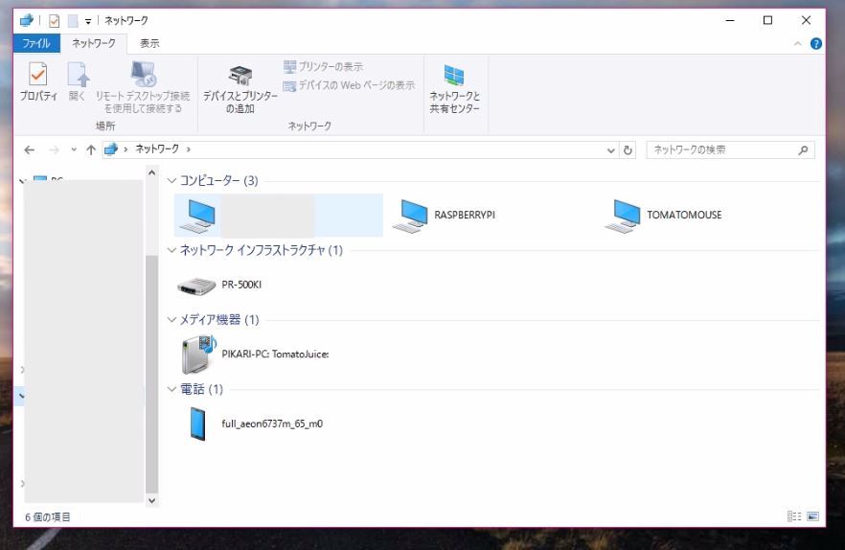
Task: Navigate up one level with up arrow
Action: coord(91,150)
